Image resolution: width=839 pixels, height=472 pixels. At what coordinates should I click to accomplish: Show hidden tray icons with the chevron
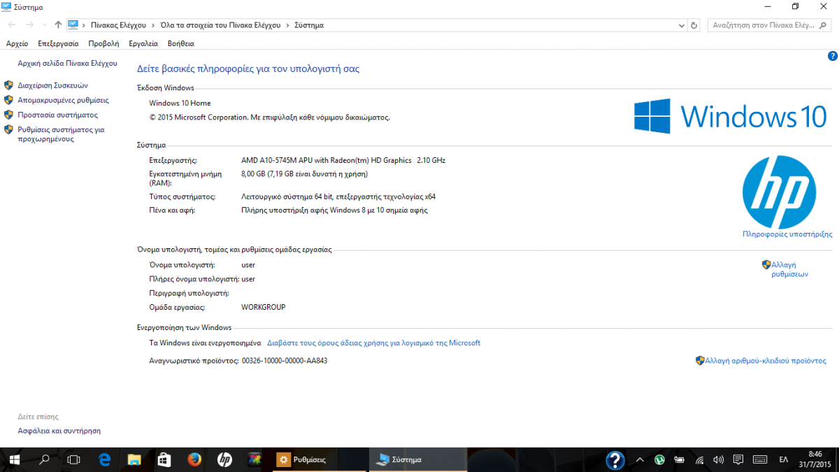coord(640,459)
